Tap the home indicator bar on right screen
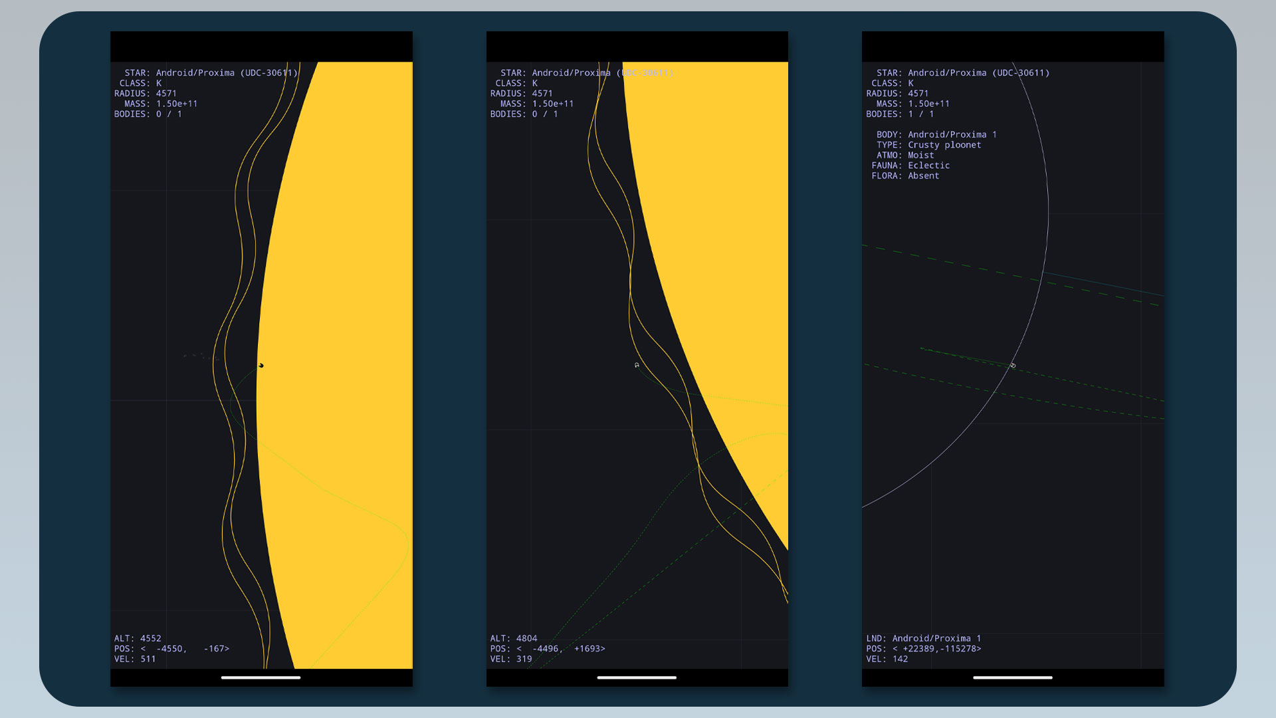 [1013, 677]
